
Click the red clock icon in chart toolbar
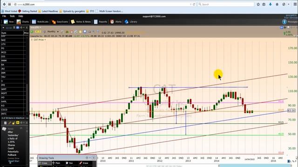(72, 32)
